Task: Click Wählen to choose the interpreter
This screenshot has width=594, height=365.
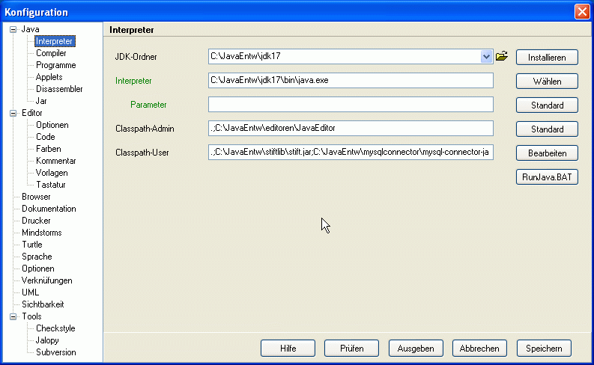Action: 547,81
